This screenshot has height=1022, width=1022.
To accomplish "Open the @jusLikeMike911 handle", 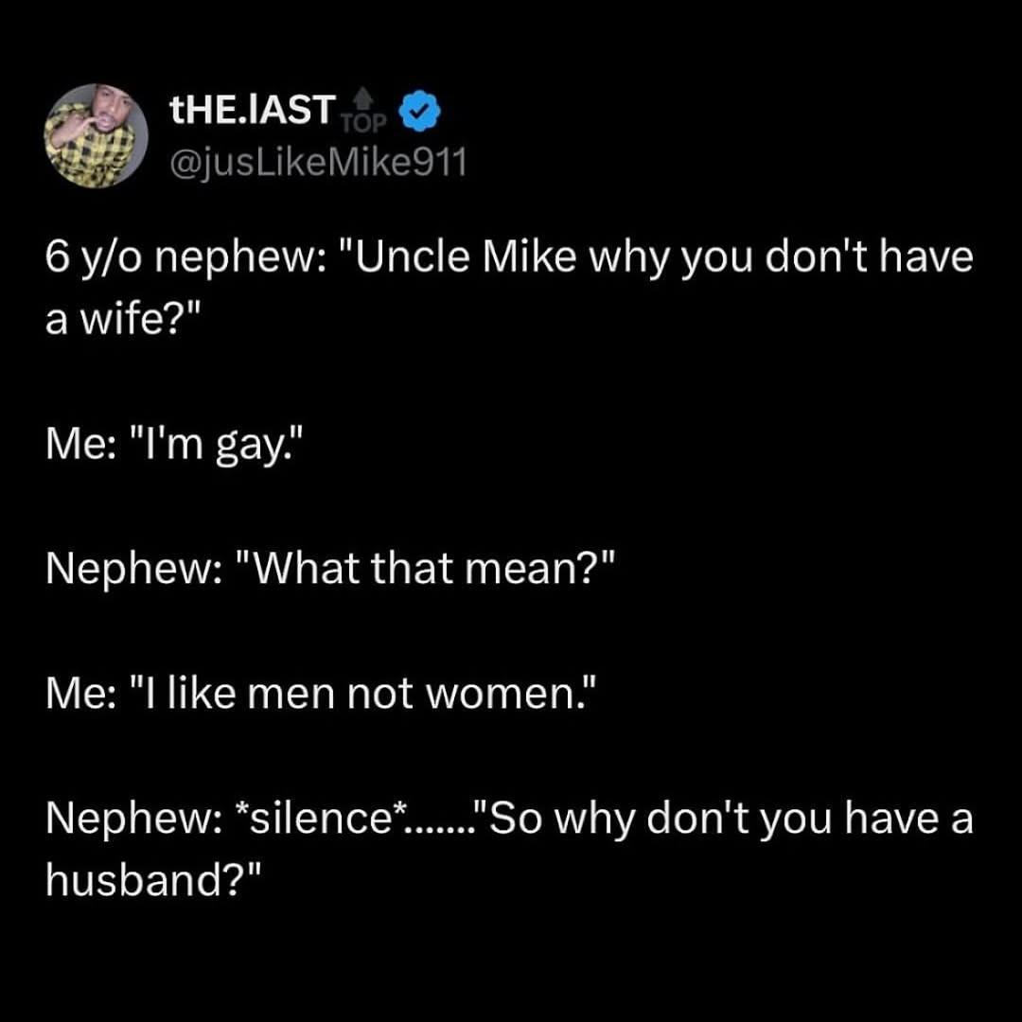I will [318, 162].
